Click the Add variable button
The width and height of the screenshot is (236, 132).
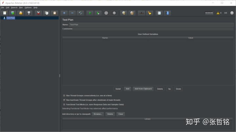[x=128, y=89]
